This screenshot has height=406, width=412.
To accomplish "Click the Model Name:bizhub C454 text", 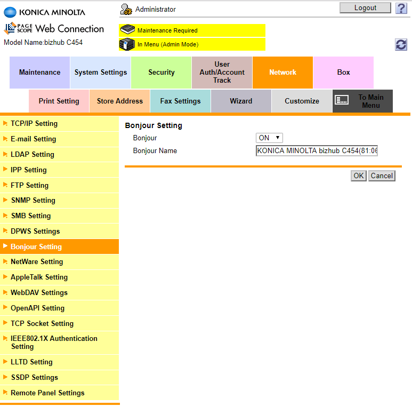I will (x=43, y=42).
